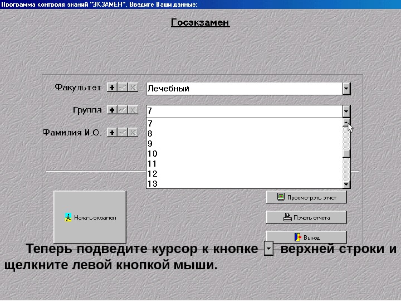Click the Группа field showing 7

(x=244, y=111)
